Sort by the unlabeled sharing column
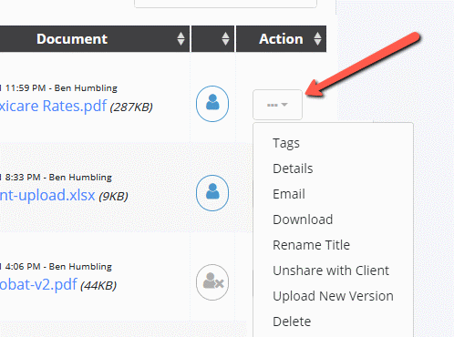The width and height of the screenshot is (454, 337). coord(225,39)
